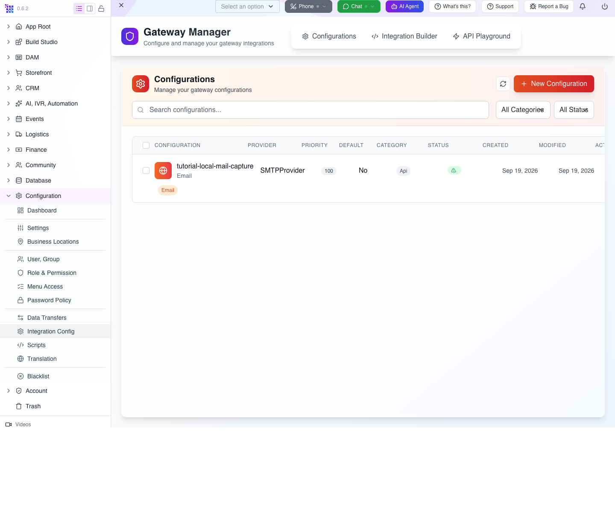
Task: Click the Report a Bug button
Action: [549, 6]
